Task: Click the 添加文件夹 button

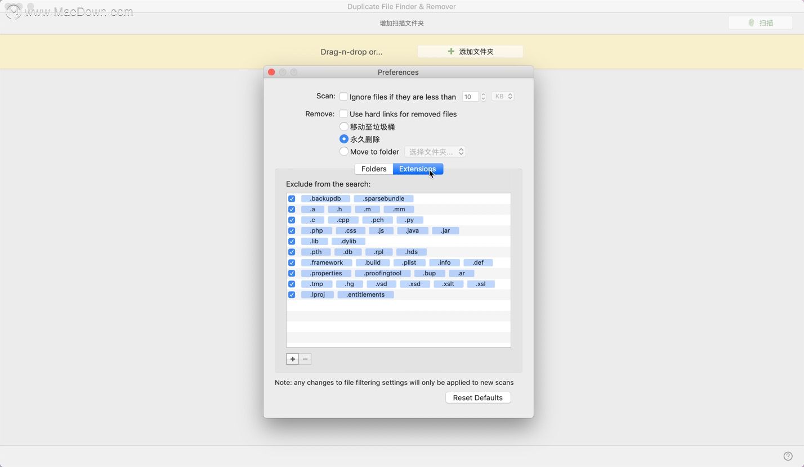Action: [470, 51]
